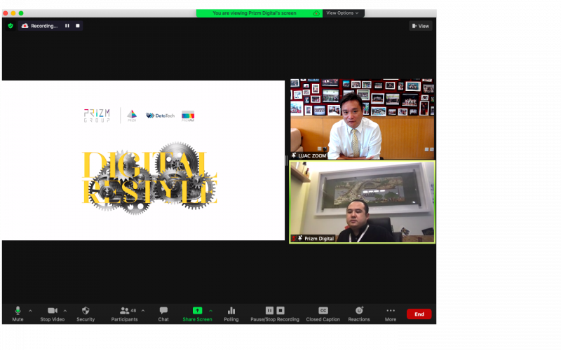Mute the microphone
561x350 pixels.
point(18,314)
